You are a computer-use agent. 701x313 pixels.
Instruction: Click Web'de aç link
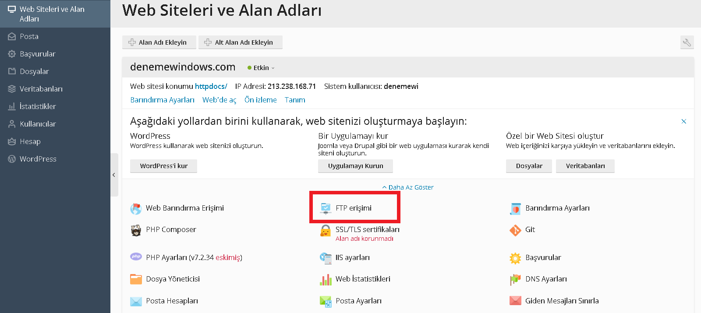point(220,100)
